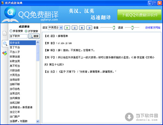Skip to next with the step-forward button

pos(82,28)
